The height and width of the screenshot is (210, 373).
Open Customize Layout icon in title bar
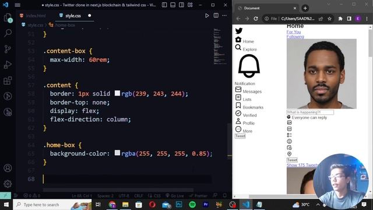pyautogui.click(x=190, y=5)
